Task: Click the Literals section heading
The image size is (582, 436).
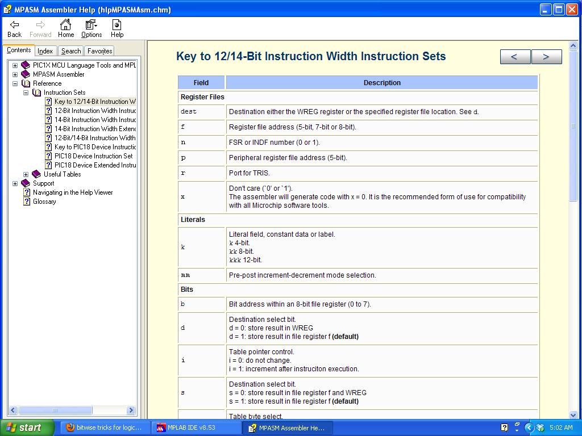Action: (193, 220)
